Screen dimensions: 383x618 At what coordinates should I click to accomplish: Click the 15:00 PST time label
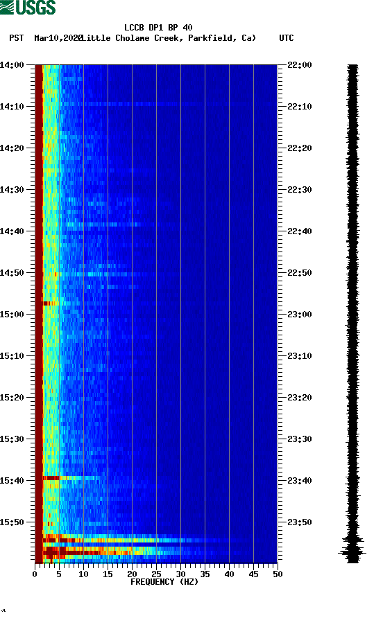[x=12, y=315]
